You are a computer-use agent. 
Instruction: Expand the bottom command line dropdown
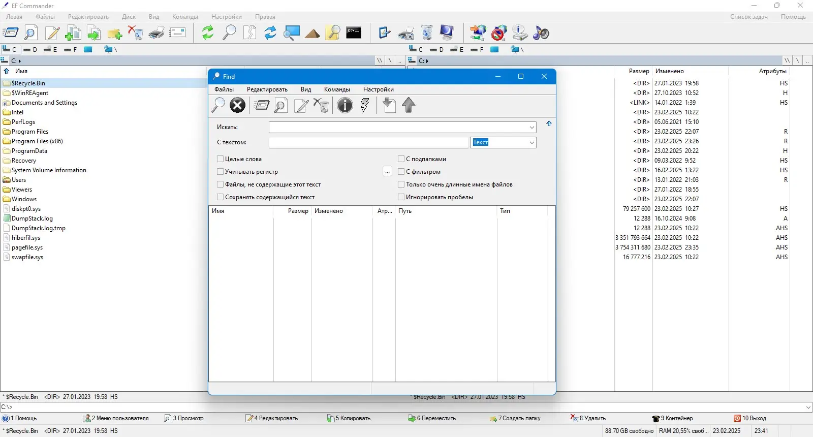pos(808,407)
